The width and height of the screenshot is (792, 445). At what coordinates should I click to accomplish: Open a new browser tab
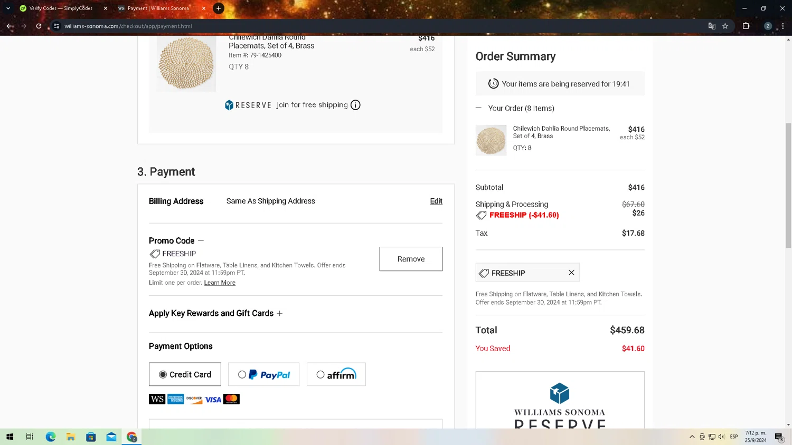point(219,8)
